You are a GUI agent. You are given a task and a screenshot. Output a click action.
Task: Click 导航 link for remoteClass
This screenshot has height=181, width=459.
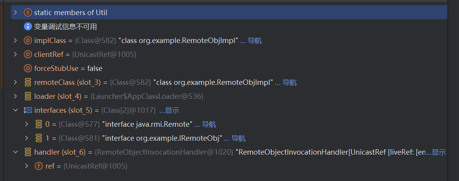point(290,83)
